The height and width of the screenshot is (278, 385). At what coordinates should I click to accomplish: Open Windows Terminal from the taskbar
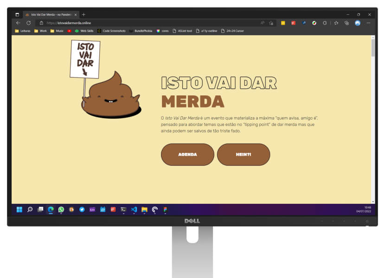[x=124, y=209]
